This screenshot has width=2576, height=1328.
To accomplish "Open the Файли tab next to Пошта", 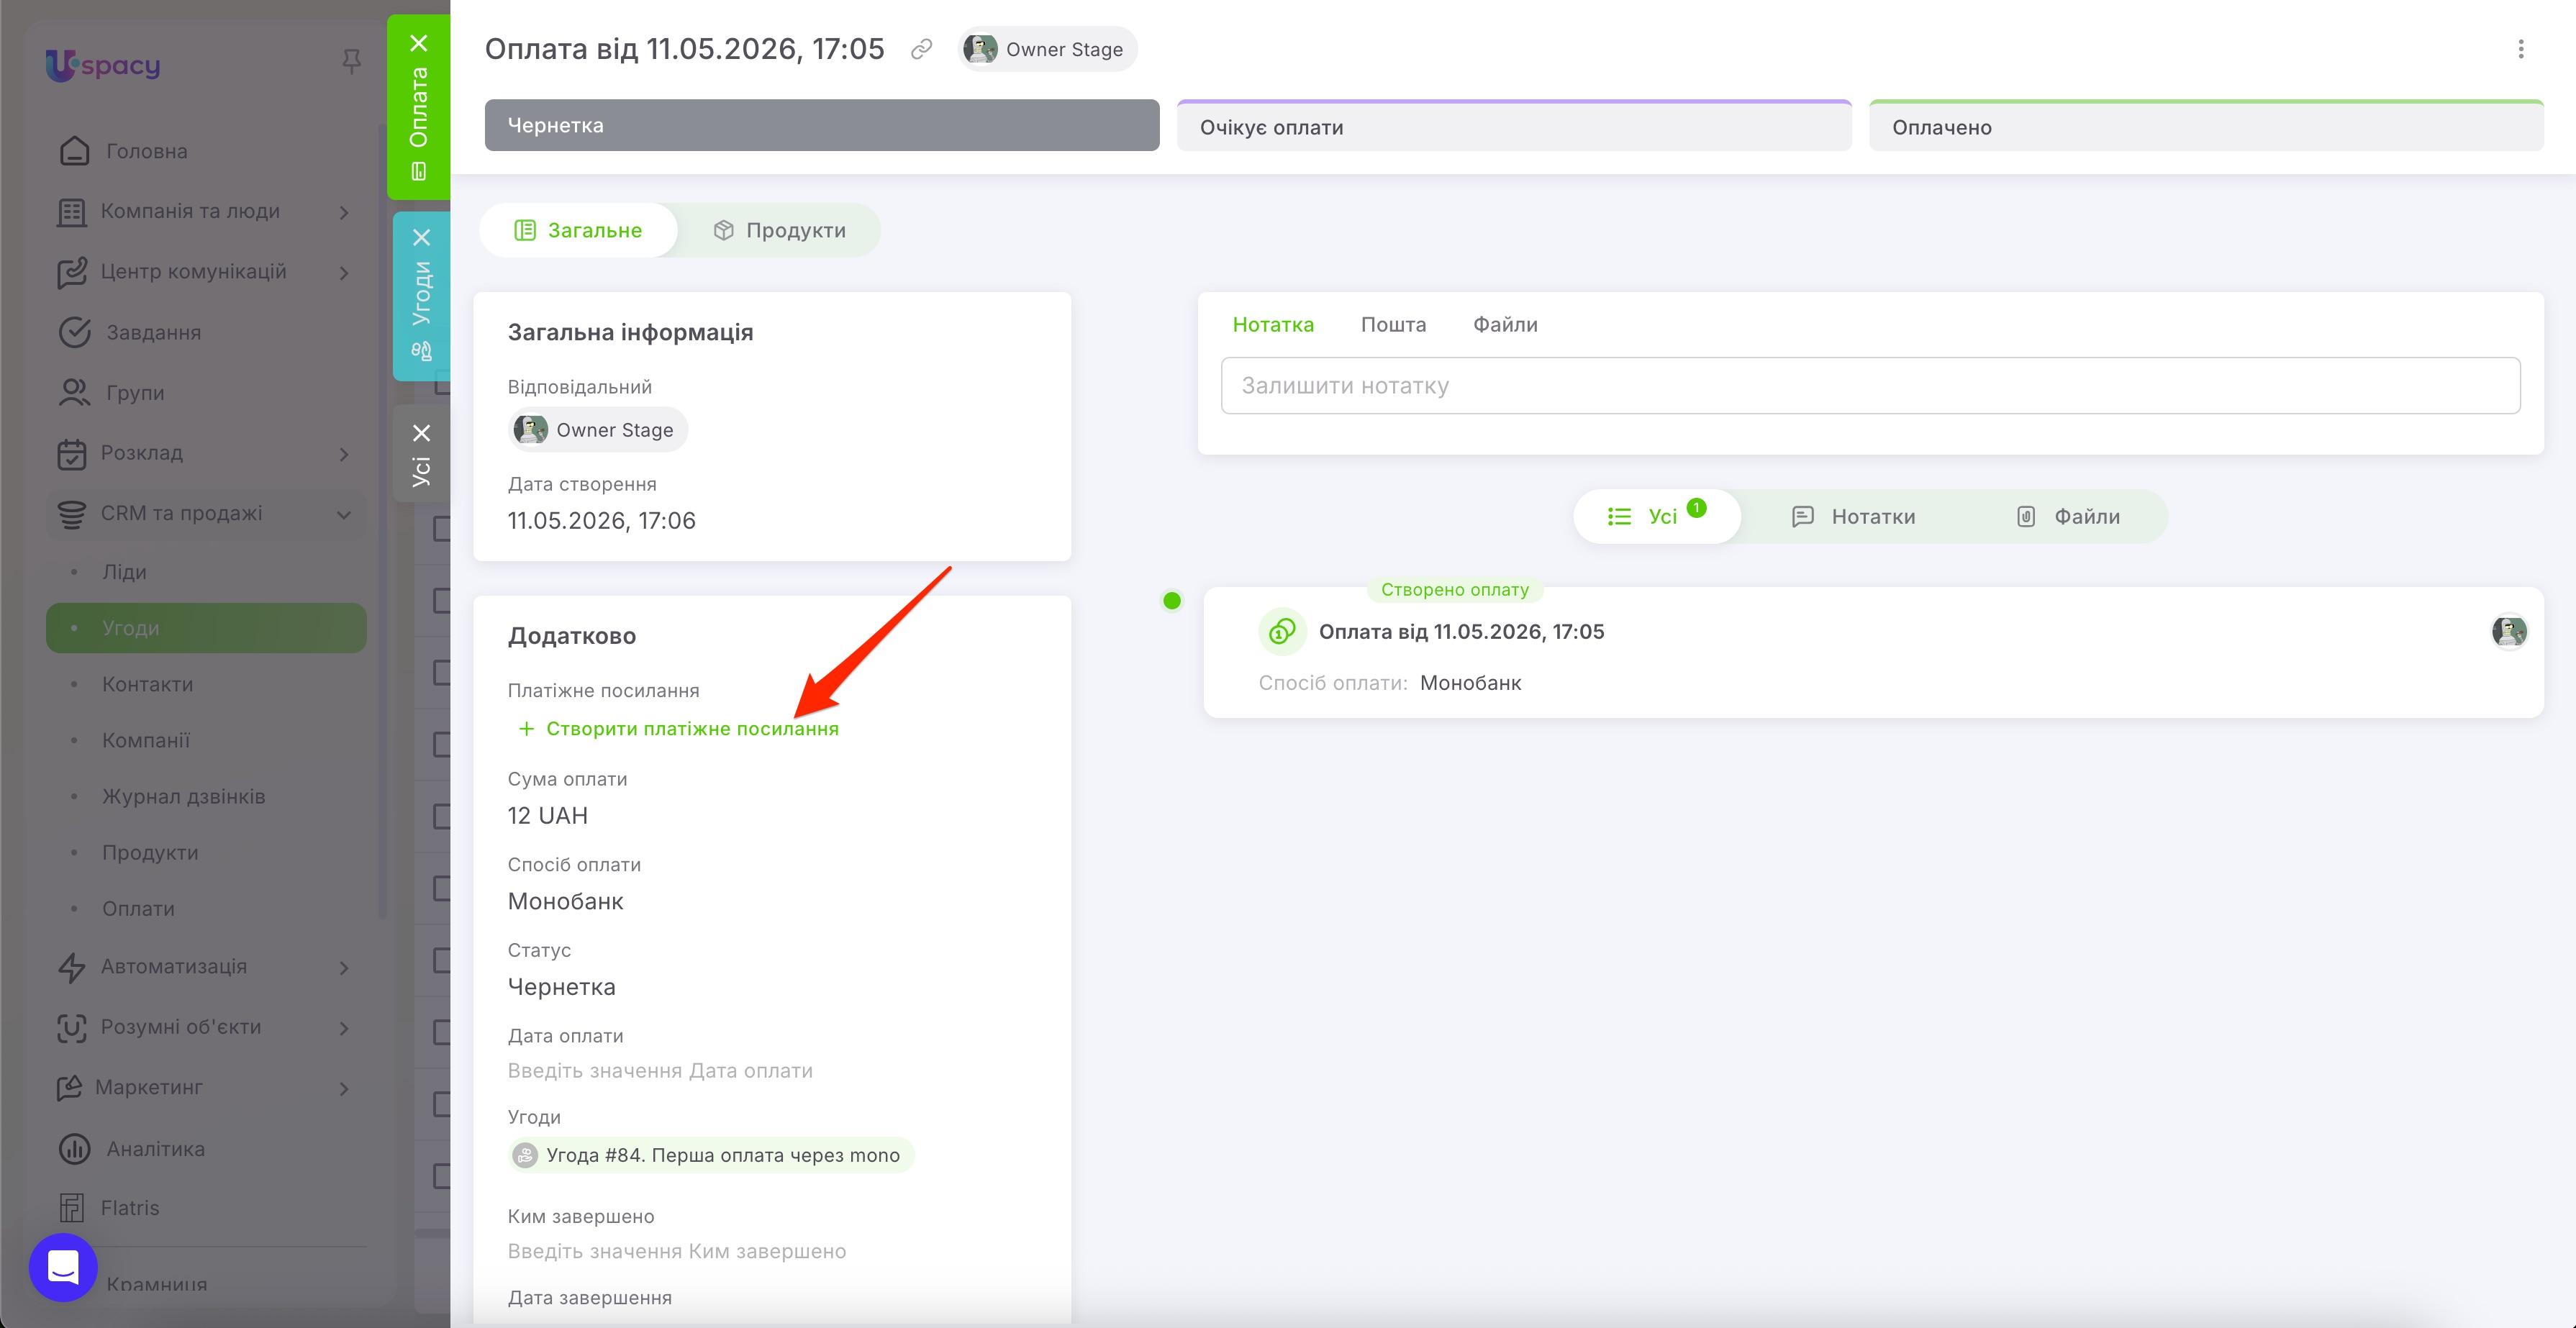I will point(1505,325).
